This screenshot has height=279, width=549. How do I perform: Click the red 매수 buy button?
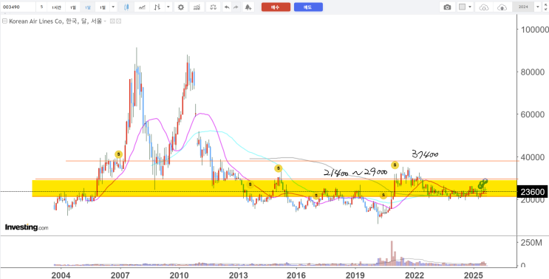coord(276,7)
